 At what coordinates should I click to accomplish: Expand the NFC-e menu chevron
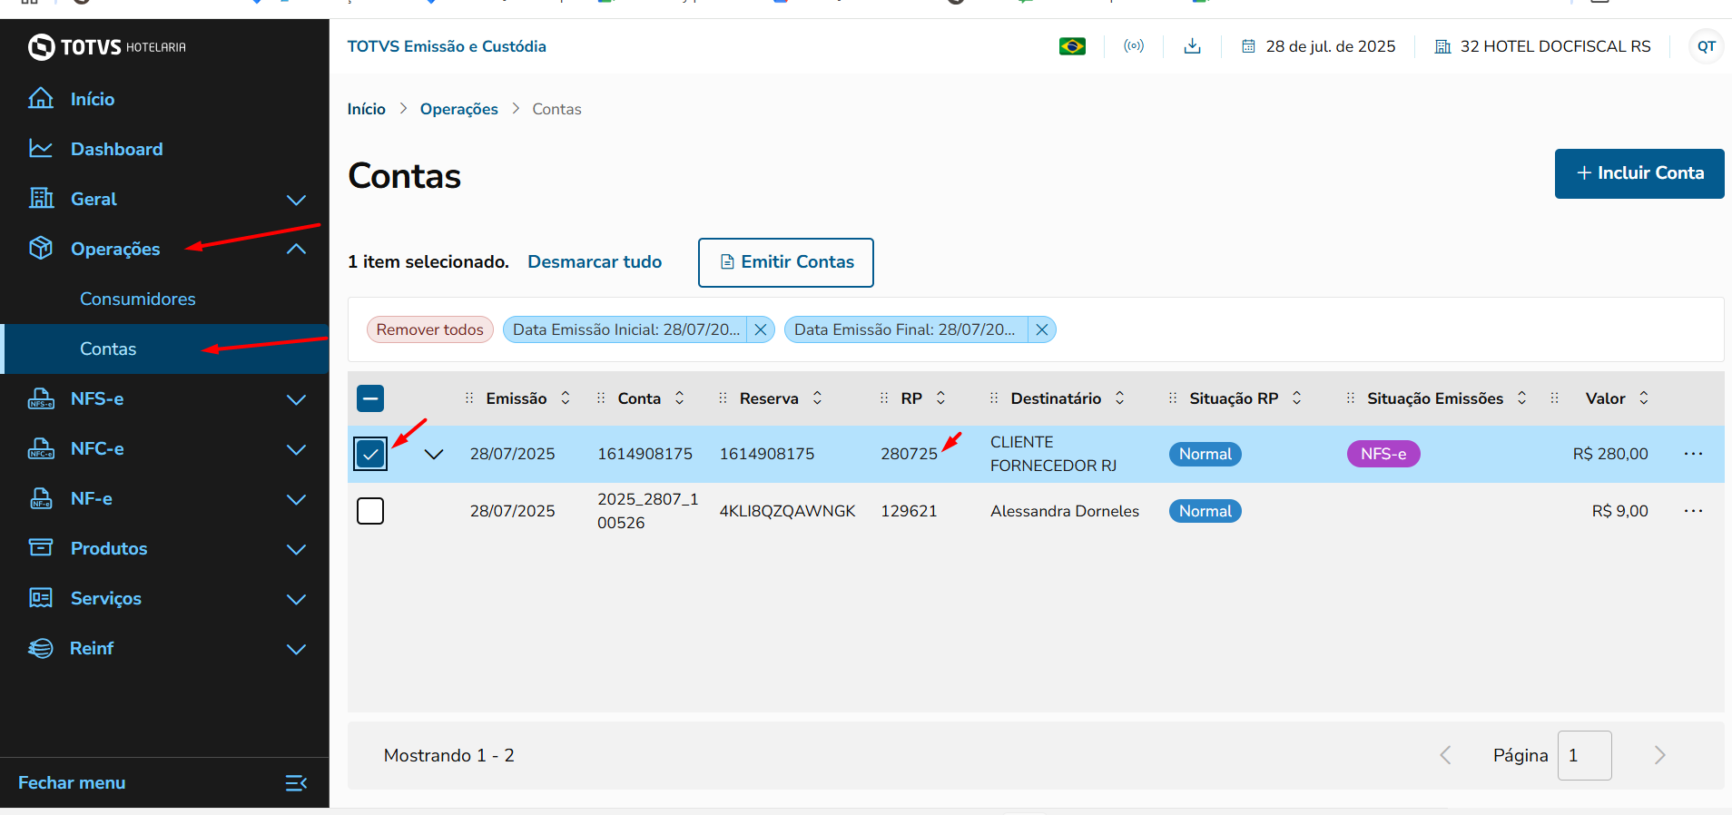tap(296, 449)
